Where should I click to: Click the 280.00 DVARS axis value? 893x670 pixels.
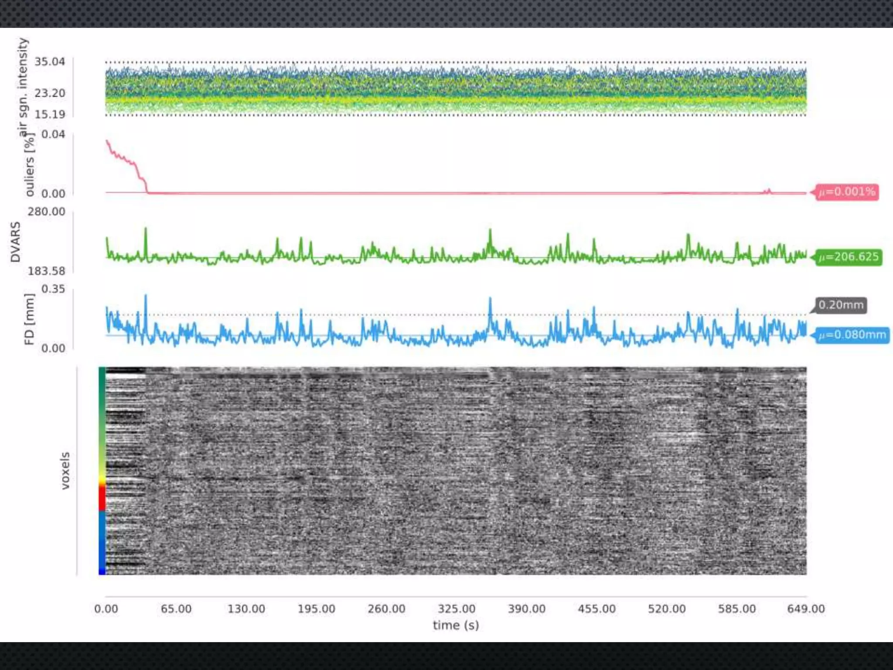pos(46,212)
